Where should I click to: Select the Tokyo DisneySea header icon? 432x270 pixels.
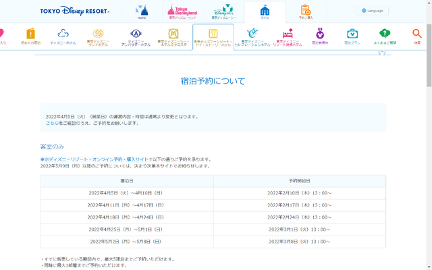[223, 11]
